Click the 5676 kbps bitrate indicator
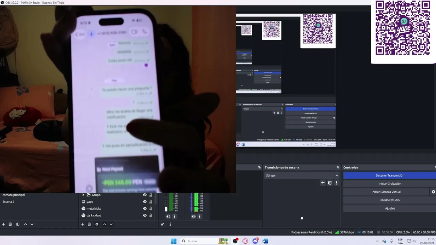This screenshot has height=245, width=436. click(x=344, y=232)
